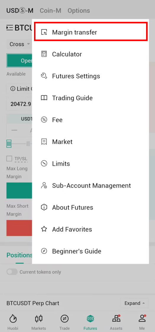Open the Limit order type dropdown
The height and width of the screenshot is (332, 155).
pos(19,89)
